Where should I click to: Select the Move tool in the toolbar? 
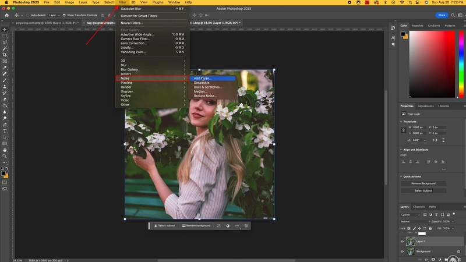(x=5, y=29)
